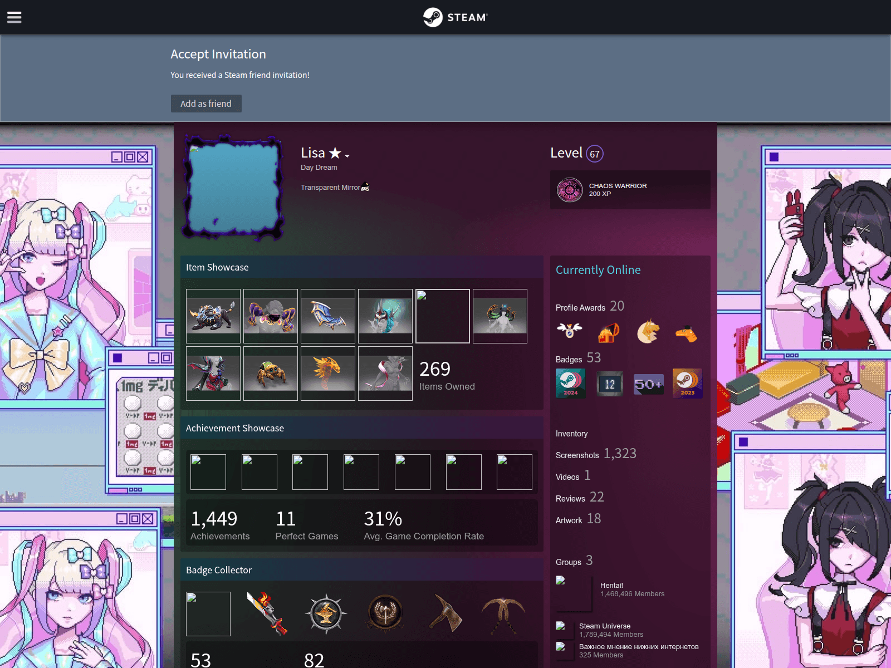Open Artwork 18 link

pos(578,519)
